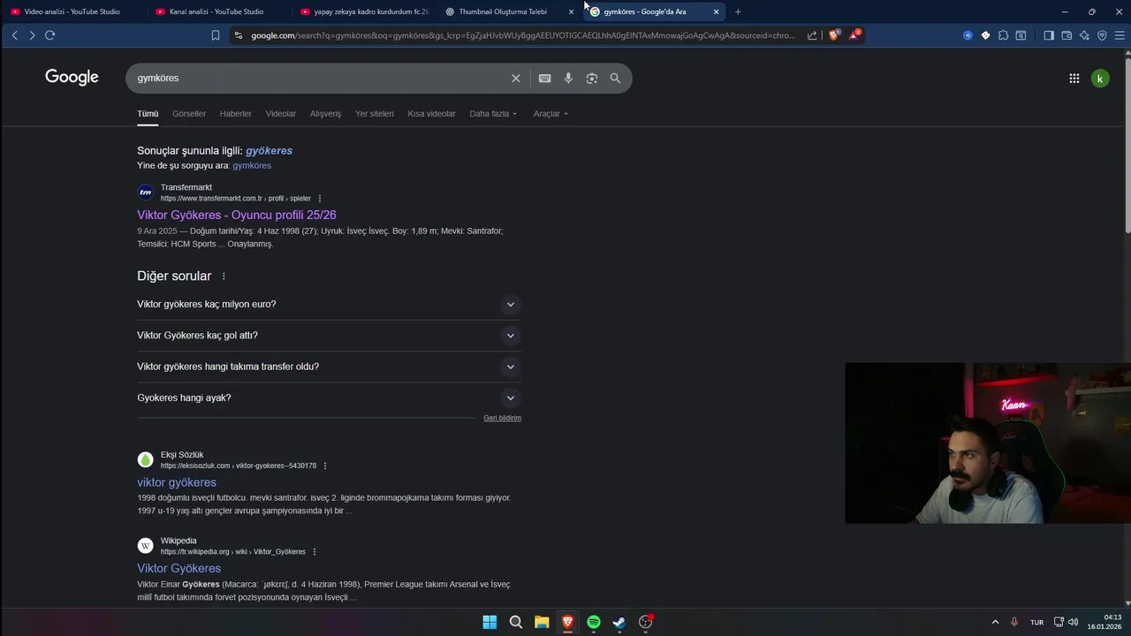Screen dimensions: 1131x636
Task: Search by image with the Lens icon
Action: point(592,79)
